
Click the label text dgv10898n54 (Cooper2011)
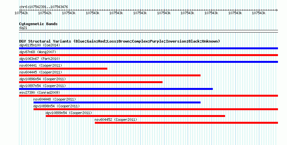click(56, 106)
